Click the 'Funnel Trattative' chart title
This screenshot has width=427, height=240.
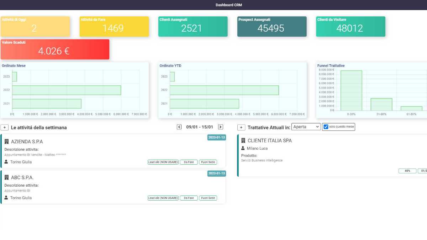pyautogui.click(x=331, y=66)
